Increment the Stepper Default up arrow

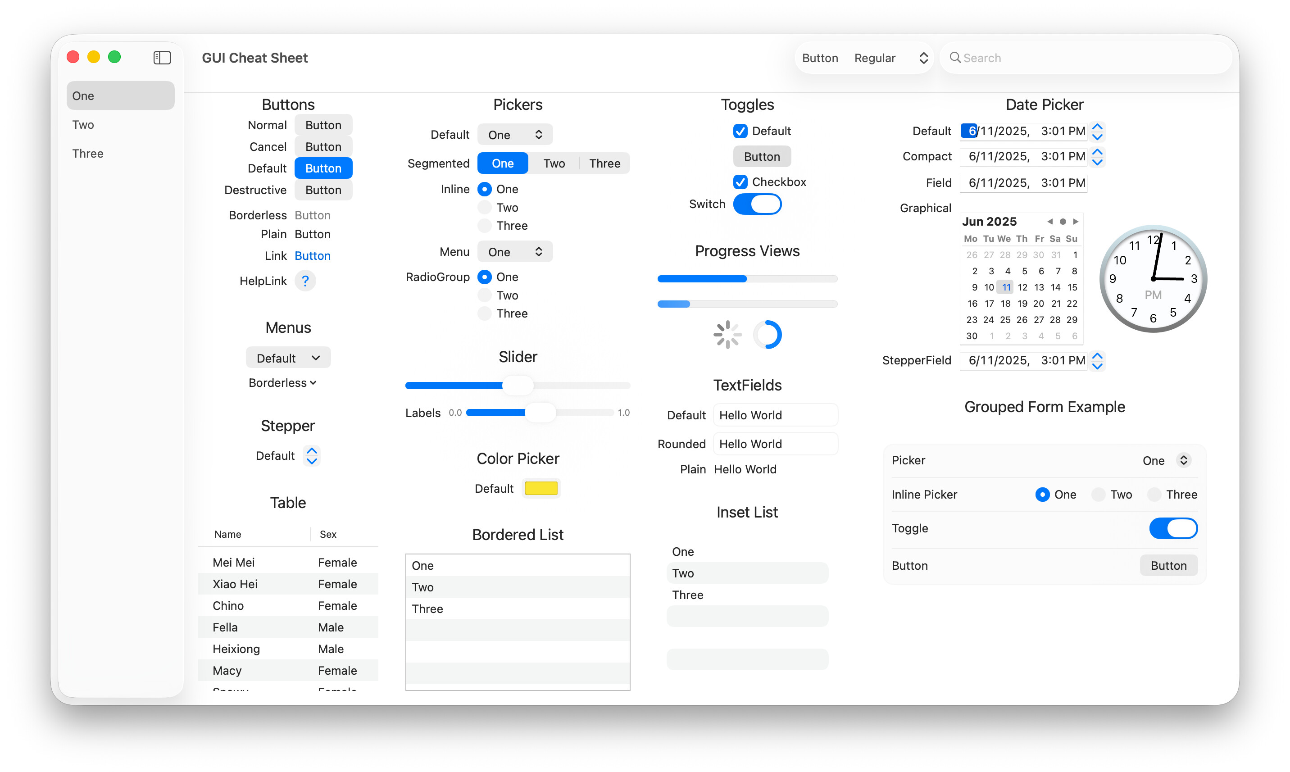point(312,450)
